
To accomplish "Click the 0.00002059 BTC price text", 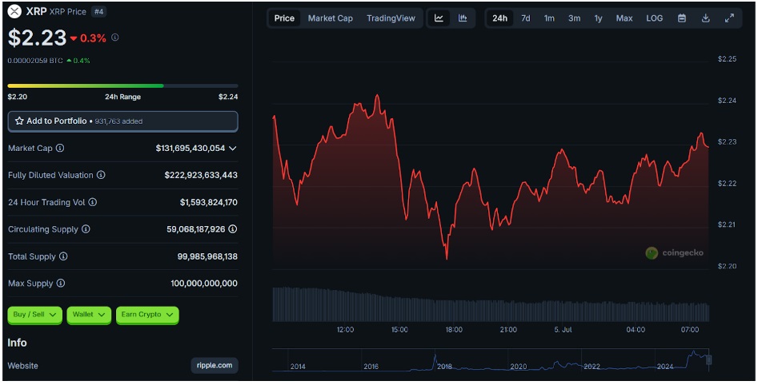I will click(35, 61).
